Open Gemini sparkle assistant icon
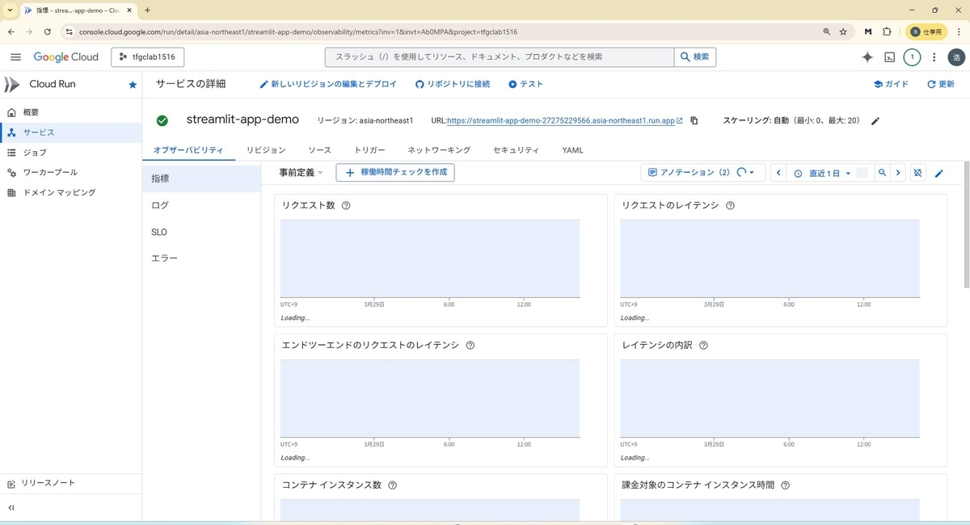 (867, 57)
